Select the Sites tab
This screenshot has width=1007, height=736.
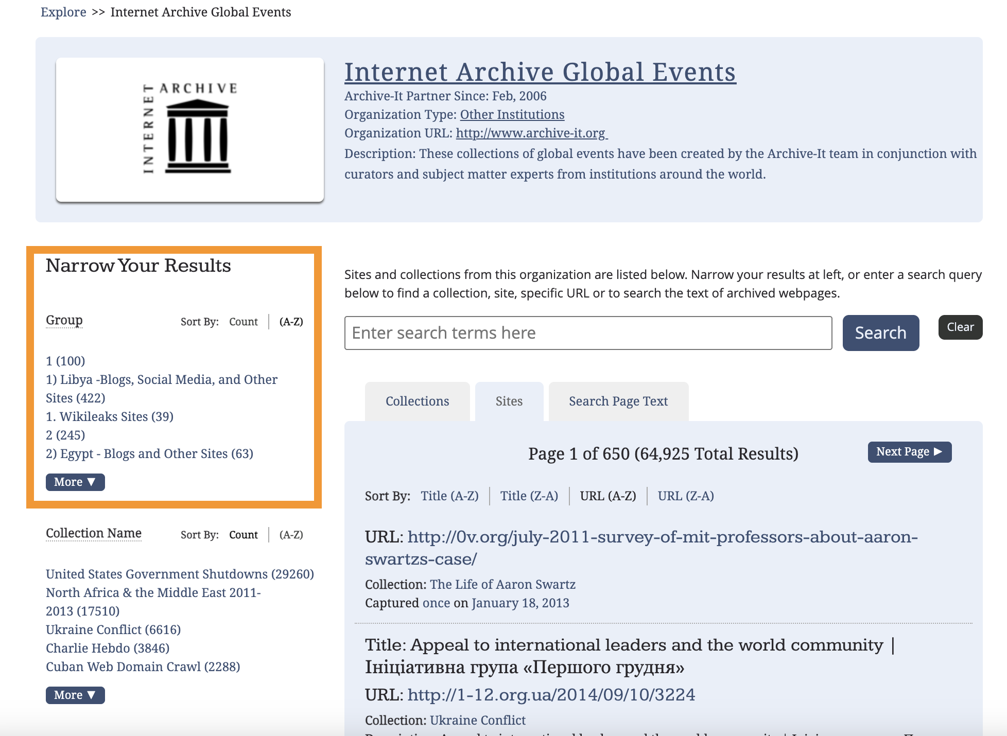[x=509, y=401]
